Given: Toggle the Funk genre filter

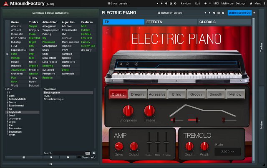Looking at the screenshot, I should tap(15, 54).
